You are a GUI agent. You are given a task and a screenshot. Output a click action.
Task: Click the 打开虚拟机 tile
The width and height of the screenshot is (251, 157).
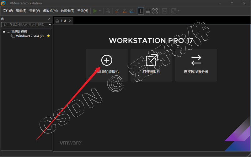pyautogui.click(x=151, y=65)
